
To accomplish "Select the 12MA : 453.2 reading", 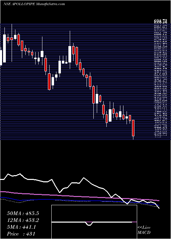I will click(23, 220).
